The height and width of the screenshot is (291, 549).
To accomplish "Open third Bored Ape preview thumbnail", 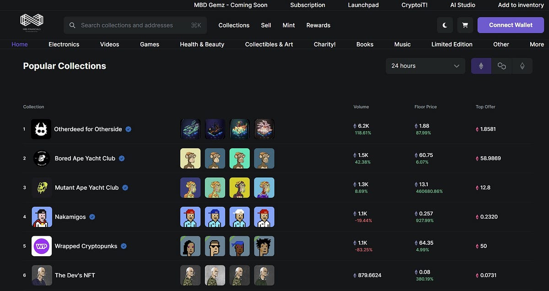I will click(240, 158).
